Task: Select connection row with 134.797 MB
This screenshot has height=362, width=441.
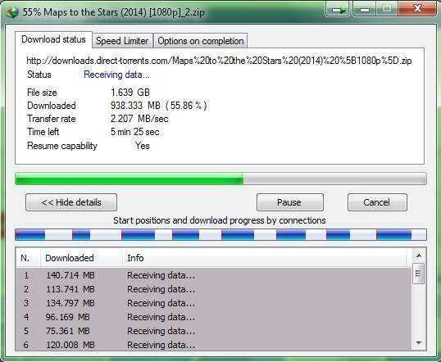Action: click(x=213, y=303)
